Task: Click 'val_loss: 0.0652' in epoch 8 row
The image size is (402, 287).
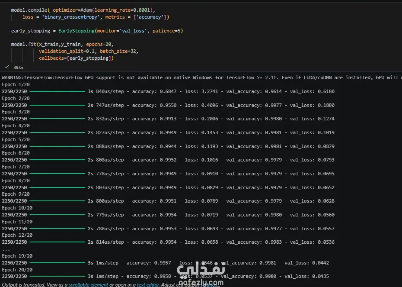Action: click(312, 188)
